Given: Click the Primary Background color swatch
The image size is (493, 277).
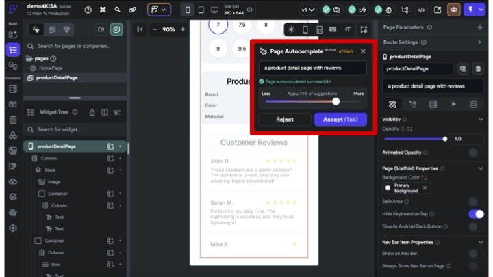Looking at the screenshot, I should click(x=388, y=188).
